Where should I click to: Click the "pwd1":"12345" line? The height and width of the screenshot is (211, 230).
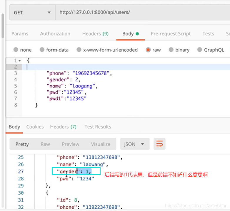click(x=66, y=99)
